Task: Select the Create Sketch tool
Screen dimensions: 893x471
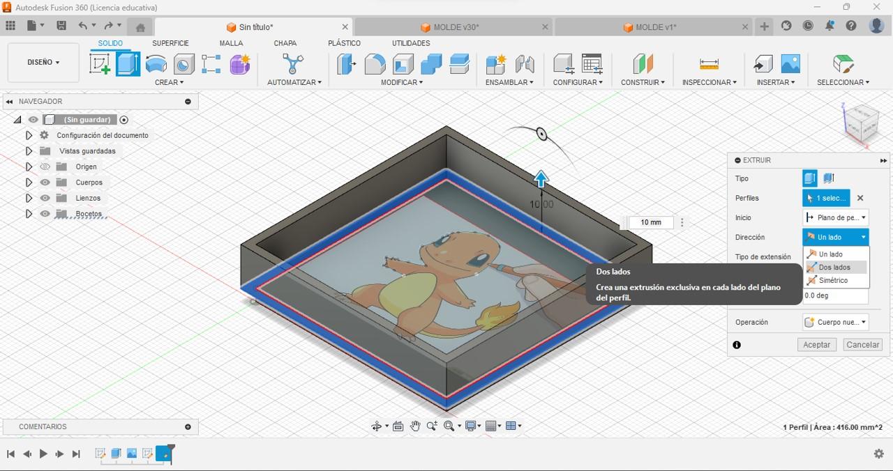Action: coord(100,64)
